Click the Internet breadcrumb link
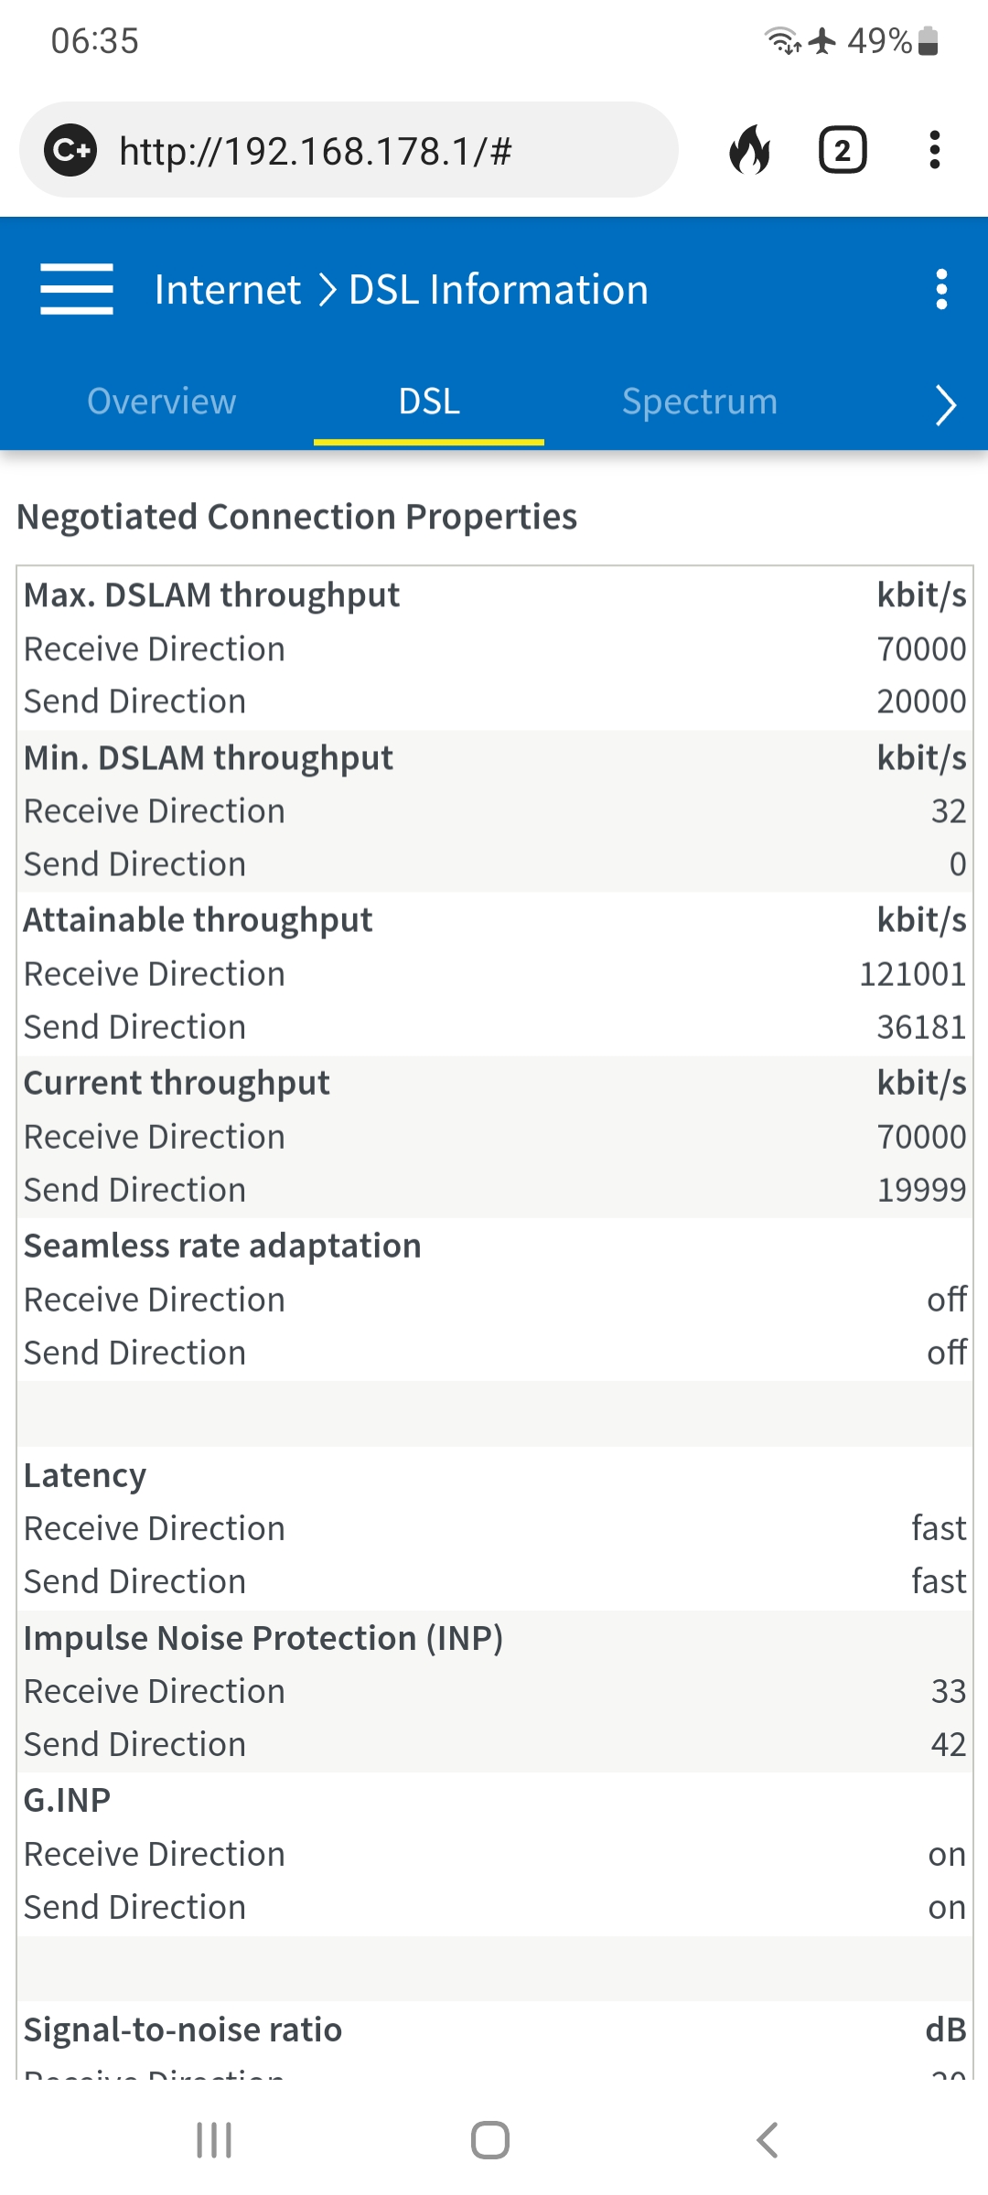This screenshot has height=2195, width=988. click(x=228, y=290)
